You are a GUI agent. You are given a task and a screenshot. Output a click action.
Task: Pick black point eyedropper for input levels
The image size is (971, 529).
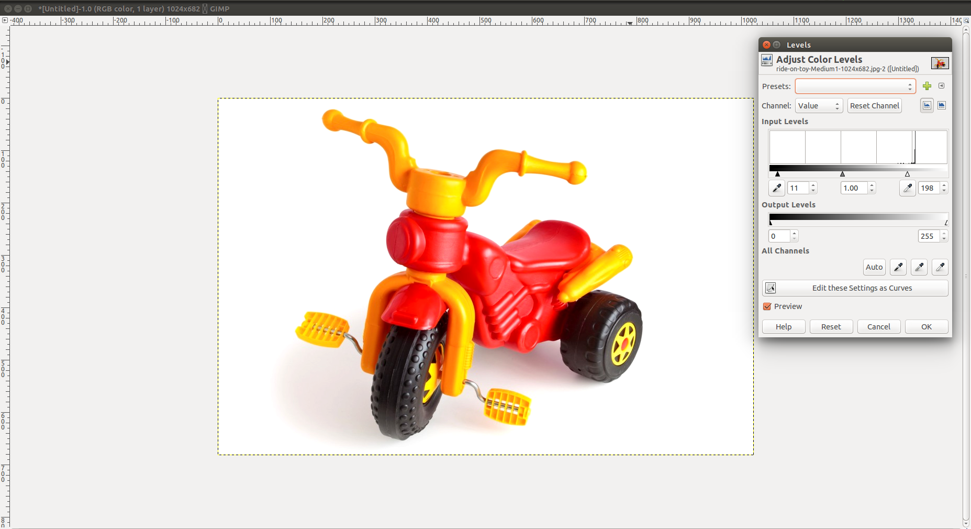click(x=776, y=188)
